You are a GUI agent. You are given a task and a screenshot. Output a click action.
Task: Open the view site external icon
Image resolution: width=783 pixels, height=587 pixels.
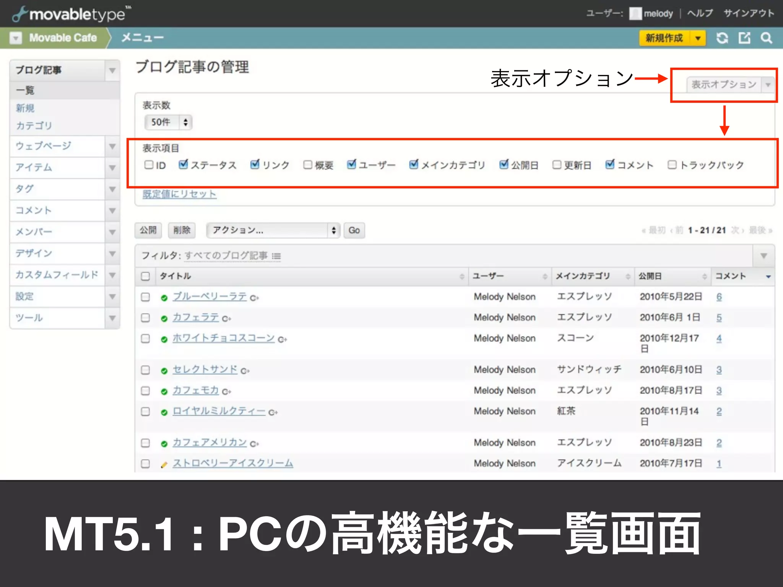click(x=744, y=38)
